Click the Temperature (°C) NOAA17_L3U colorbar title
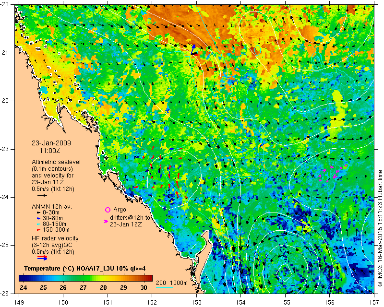The height and width of the screenshot is (307, 384). tap(85, 269)
